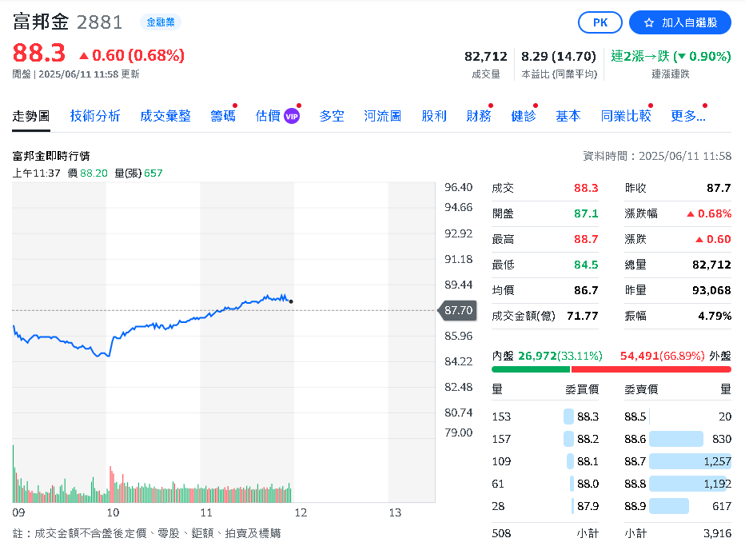745x550 pixels.
Task: Open the 財務 tab
Action: pyautogui.click(x=479, y=116)
